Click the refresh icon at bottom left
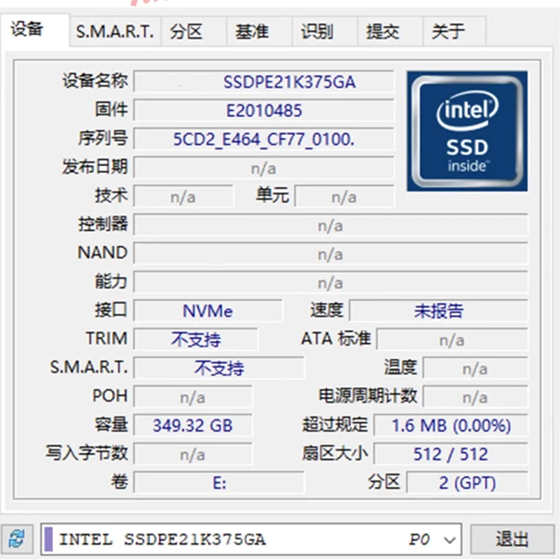 (17, 539)
